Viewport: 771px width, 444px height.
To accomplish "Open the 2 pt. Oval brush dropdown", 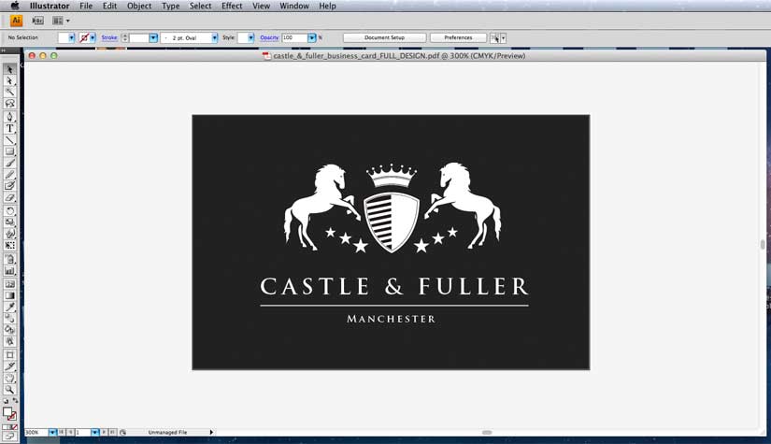I will click(x=214, y=38).
